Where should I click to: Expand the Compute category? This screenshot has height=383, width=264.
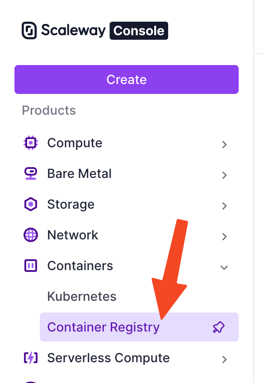coord(224,145)
